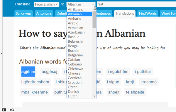Select Catalan in the dropdown
Viewport: 176px width, 112px height.
79,60
